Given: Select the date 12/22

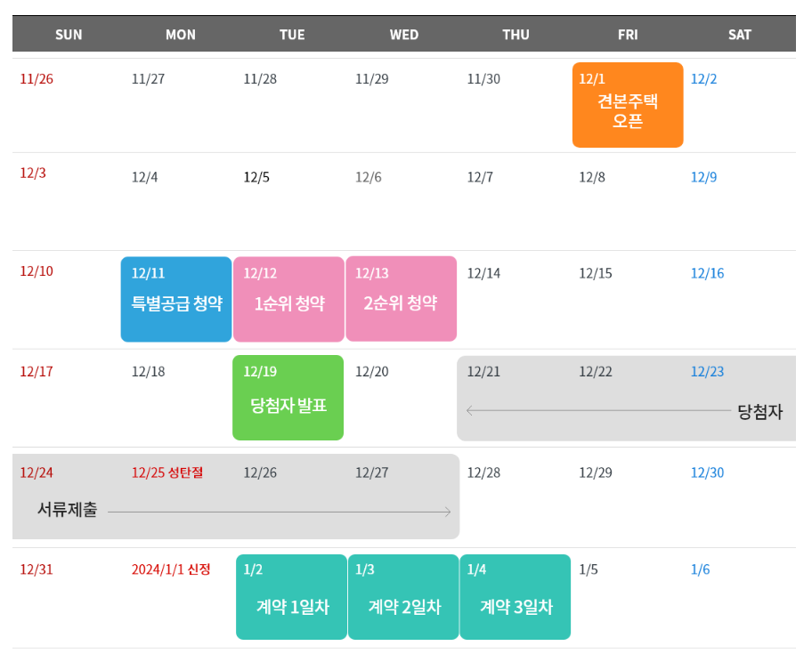Looking at the screenshot, I should click(596, 372).
